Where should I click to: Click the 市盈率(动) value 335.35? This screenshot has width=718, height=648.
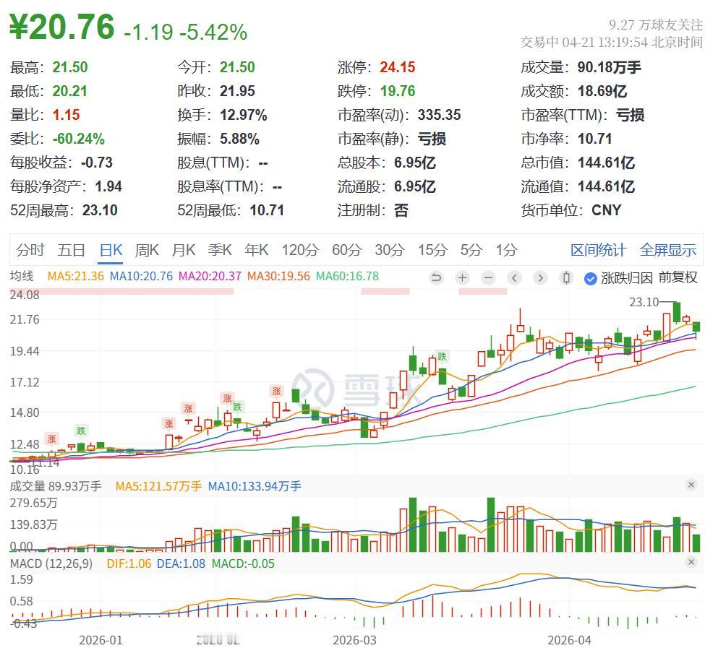coord(439,115)
